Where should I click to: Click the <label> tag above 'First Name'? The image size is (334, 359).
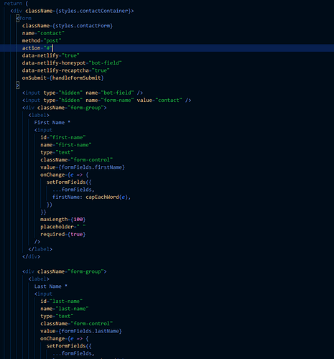click(39, 115)
